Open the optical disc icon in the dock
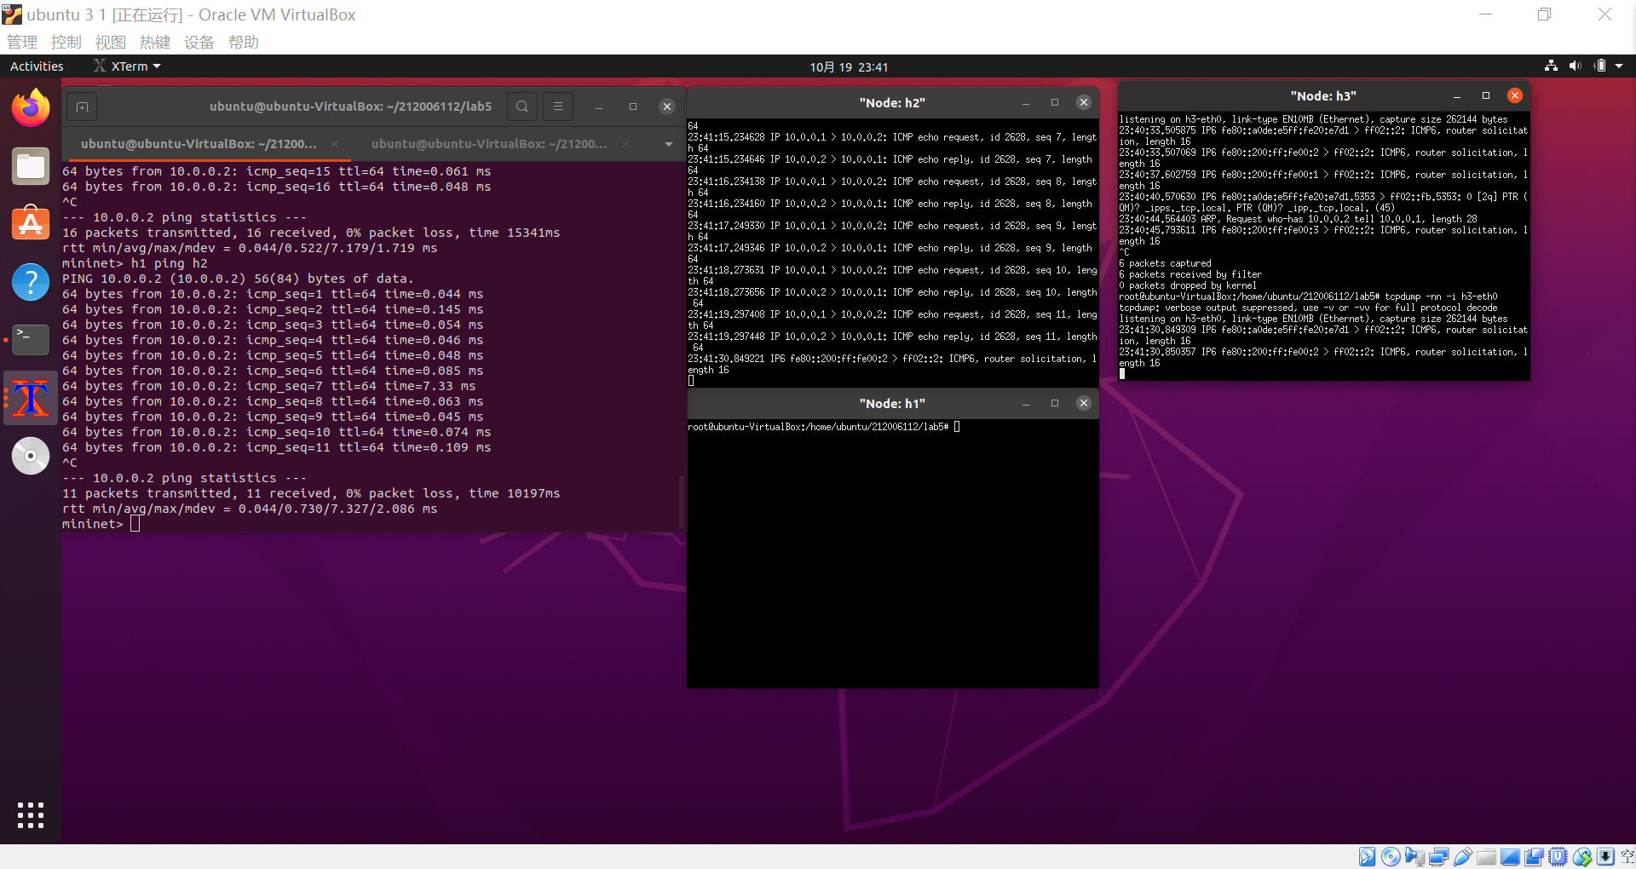 pos(31,456)
